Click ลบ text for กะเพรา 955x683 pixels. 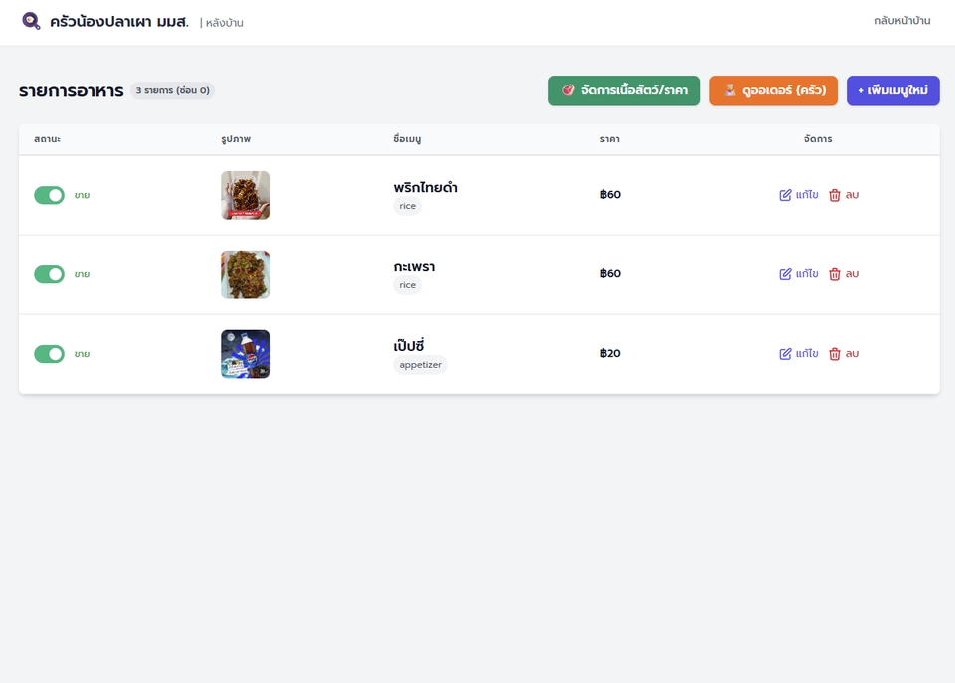pyautogui.click(x=852, y=274)
